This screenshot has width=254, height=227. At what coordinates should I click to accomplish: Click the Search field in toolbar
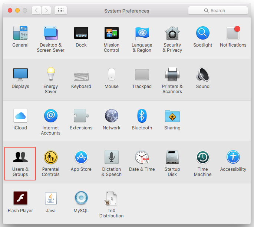[218, 10]
